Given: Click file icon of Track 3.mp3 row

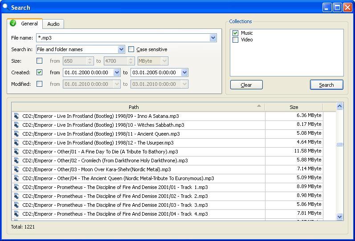Looking at the screenshot, I should pyautogui.click(x=16, y=205).
